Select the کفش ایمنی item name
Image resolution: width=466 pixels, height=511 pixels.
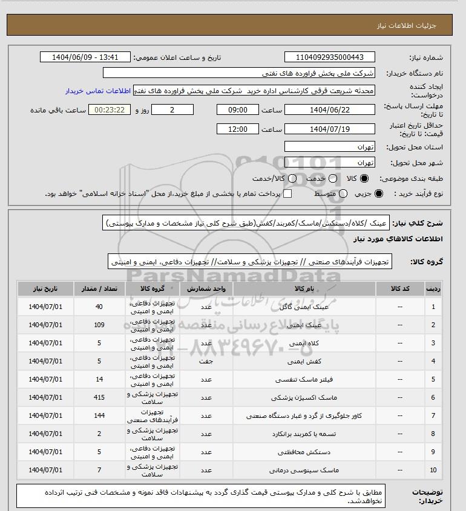304,362
